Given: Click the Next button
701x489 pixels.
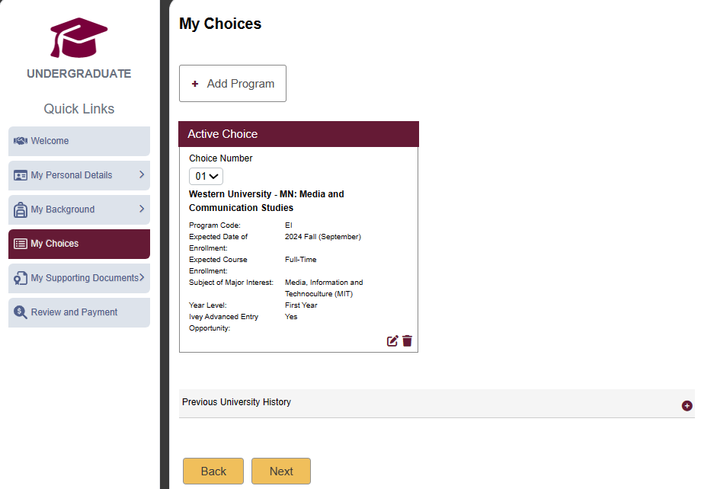Looking at the screenshot, I should pyautogui.click(x=281, y=471).
